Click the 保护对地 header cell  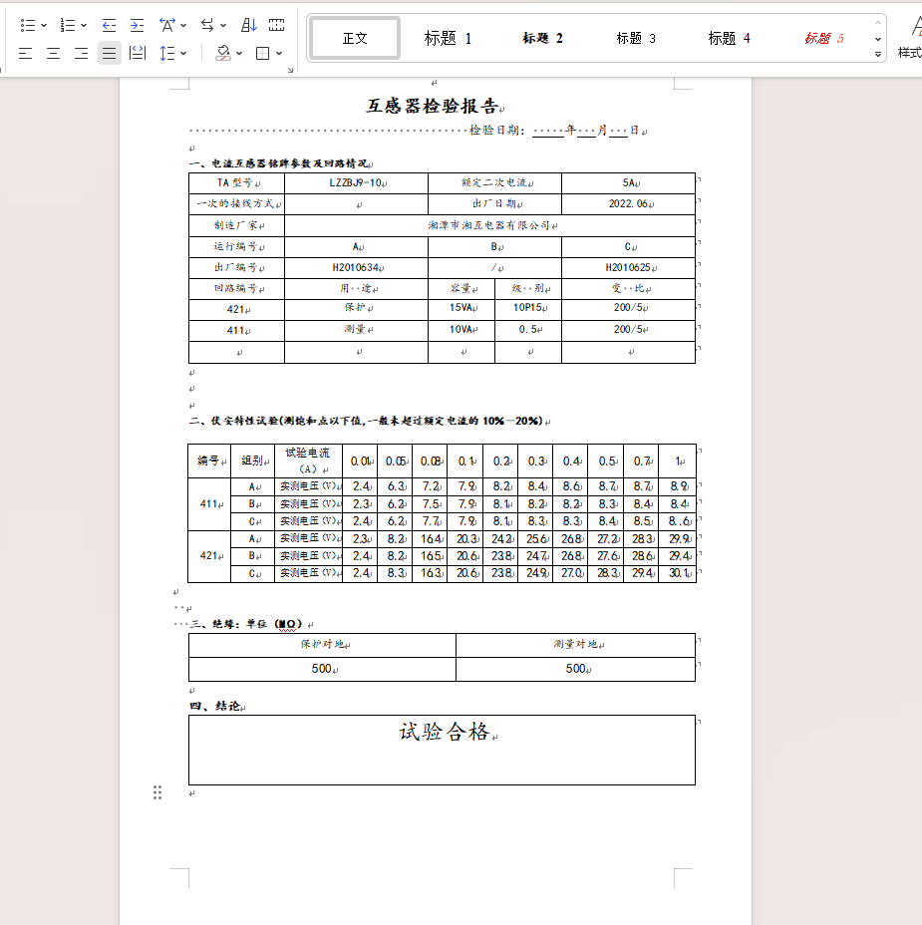322,645
